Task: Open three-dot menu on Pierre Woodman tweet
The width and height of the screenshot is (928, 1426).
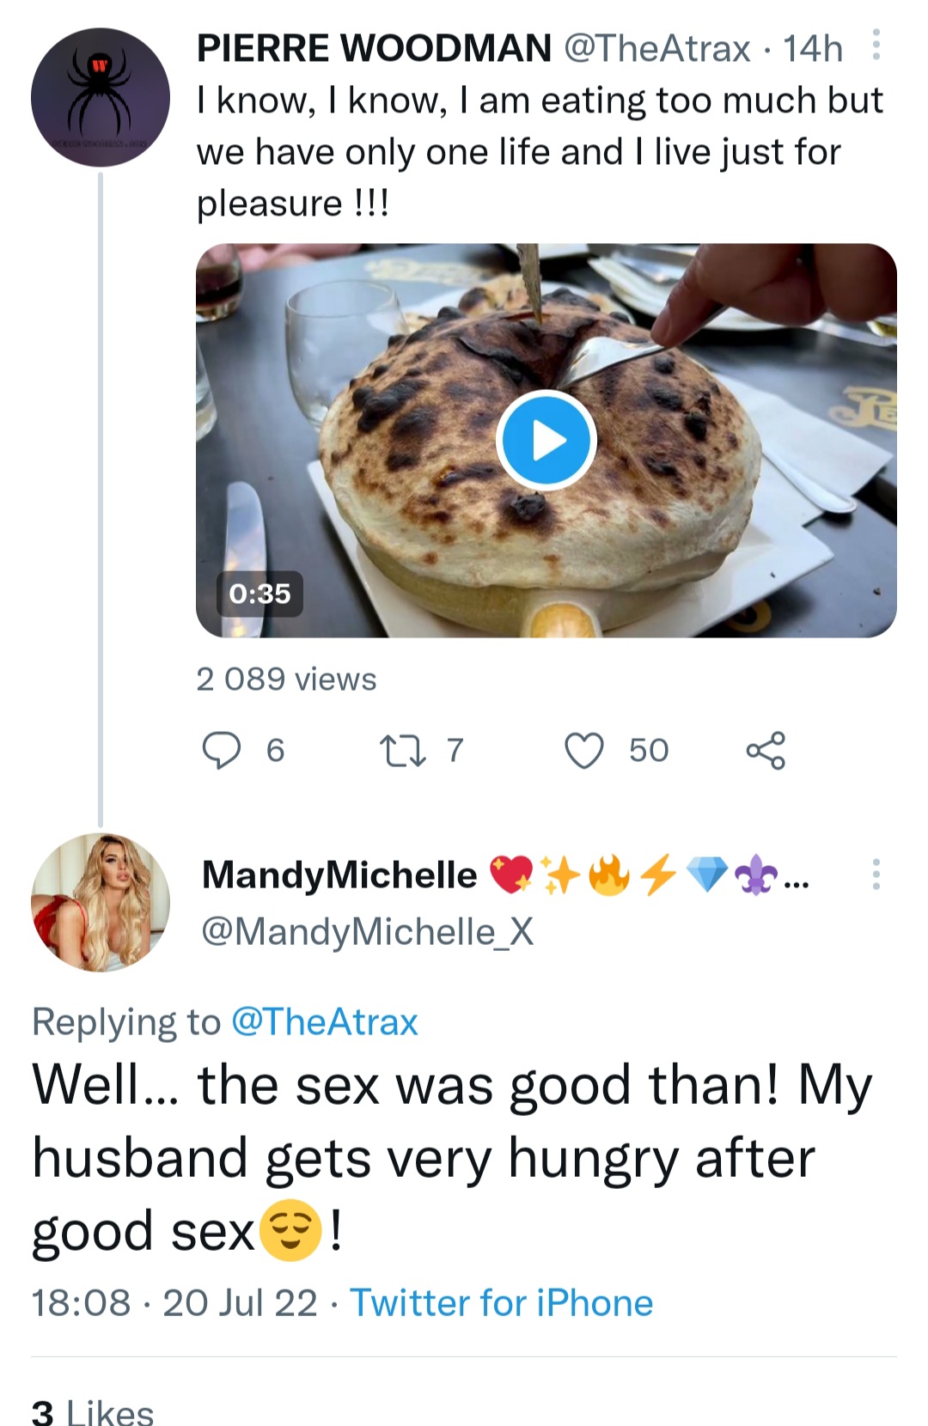Action: tap(876, 45)
